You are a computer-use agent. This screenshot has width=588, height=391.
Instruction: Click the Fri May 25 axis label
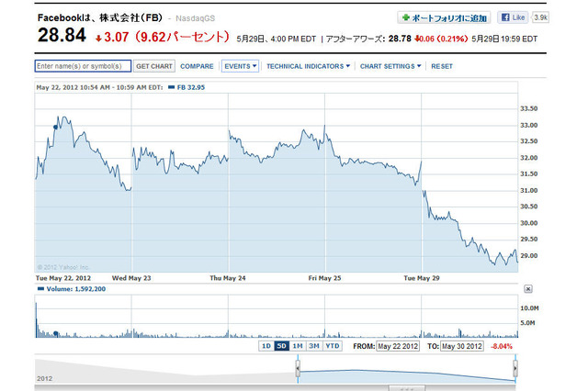pyautogui.click(x=324, y=278)
